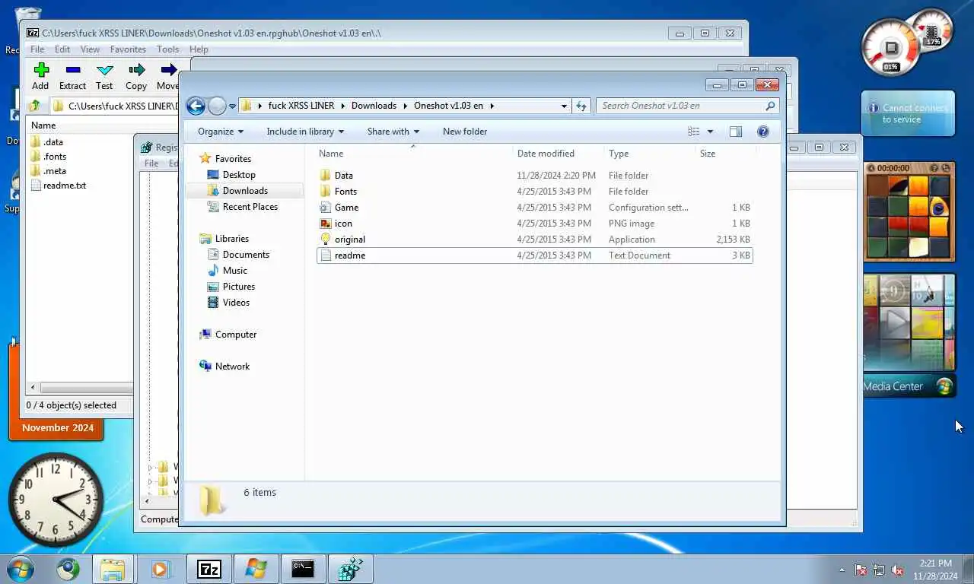The width and height of the screenshot is (974, 584).
Task: Show hidden system tray icons
Action: pyautogui.click(x=842, y=570)
